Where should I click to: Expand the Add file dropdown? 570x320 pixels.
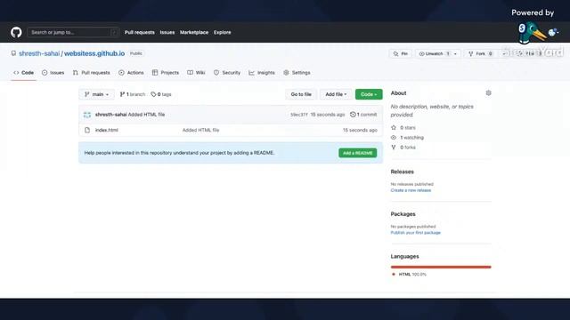coord(336,94)
